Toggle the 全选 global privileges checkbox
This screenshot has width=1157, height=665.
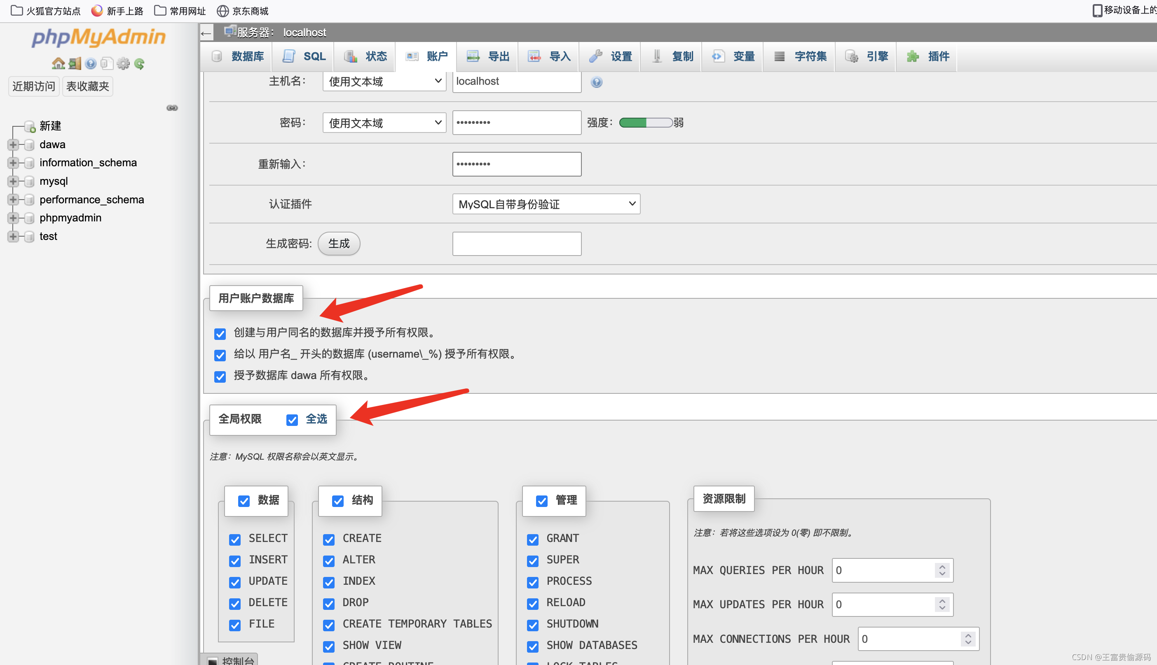pos(292,420)
